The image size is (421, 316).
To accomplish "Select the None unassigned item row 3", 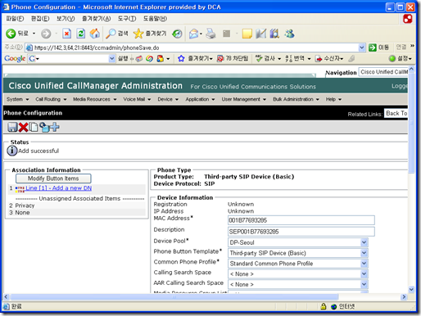I will click(77, 213).
